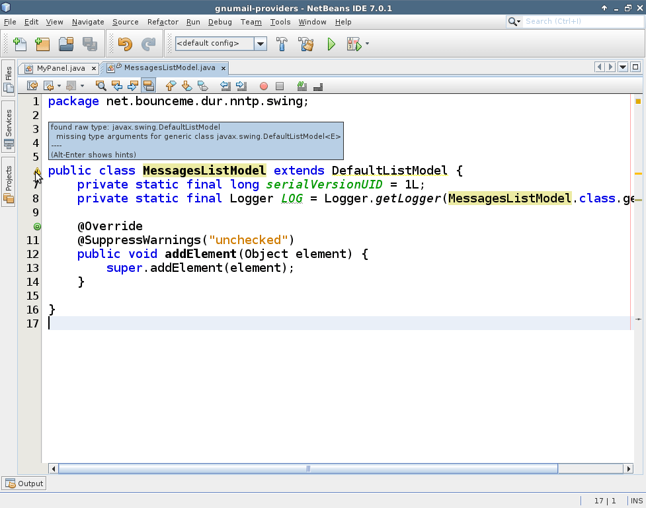Open the Files side panel
Viewport: 646px width, 508px height.
pyautogui.click(x=9, y=78)
